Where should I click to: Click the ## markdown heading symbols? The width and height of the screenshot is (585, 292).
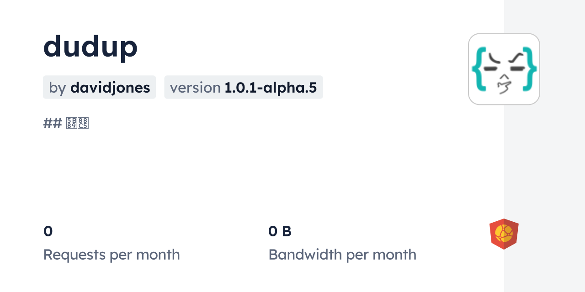click(x=52, y=123)
